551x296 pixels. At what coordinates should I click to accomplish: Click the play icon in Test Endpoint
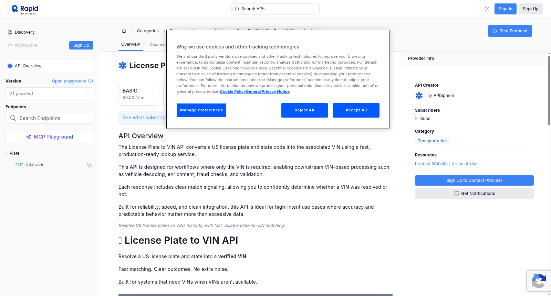click(496, 31)
